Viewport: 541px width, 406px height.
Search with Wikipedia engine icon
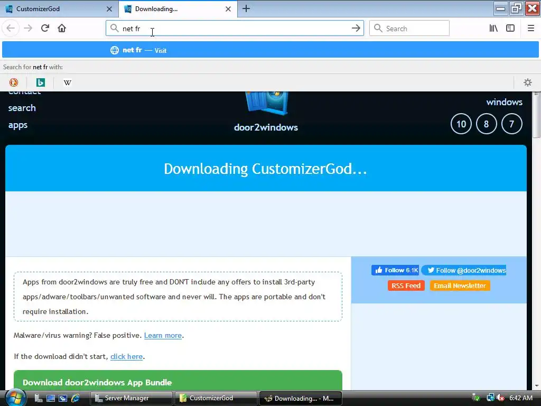[68, 82]
